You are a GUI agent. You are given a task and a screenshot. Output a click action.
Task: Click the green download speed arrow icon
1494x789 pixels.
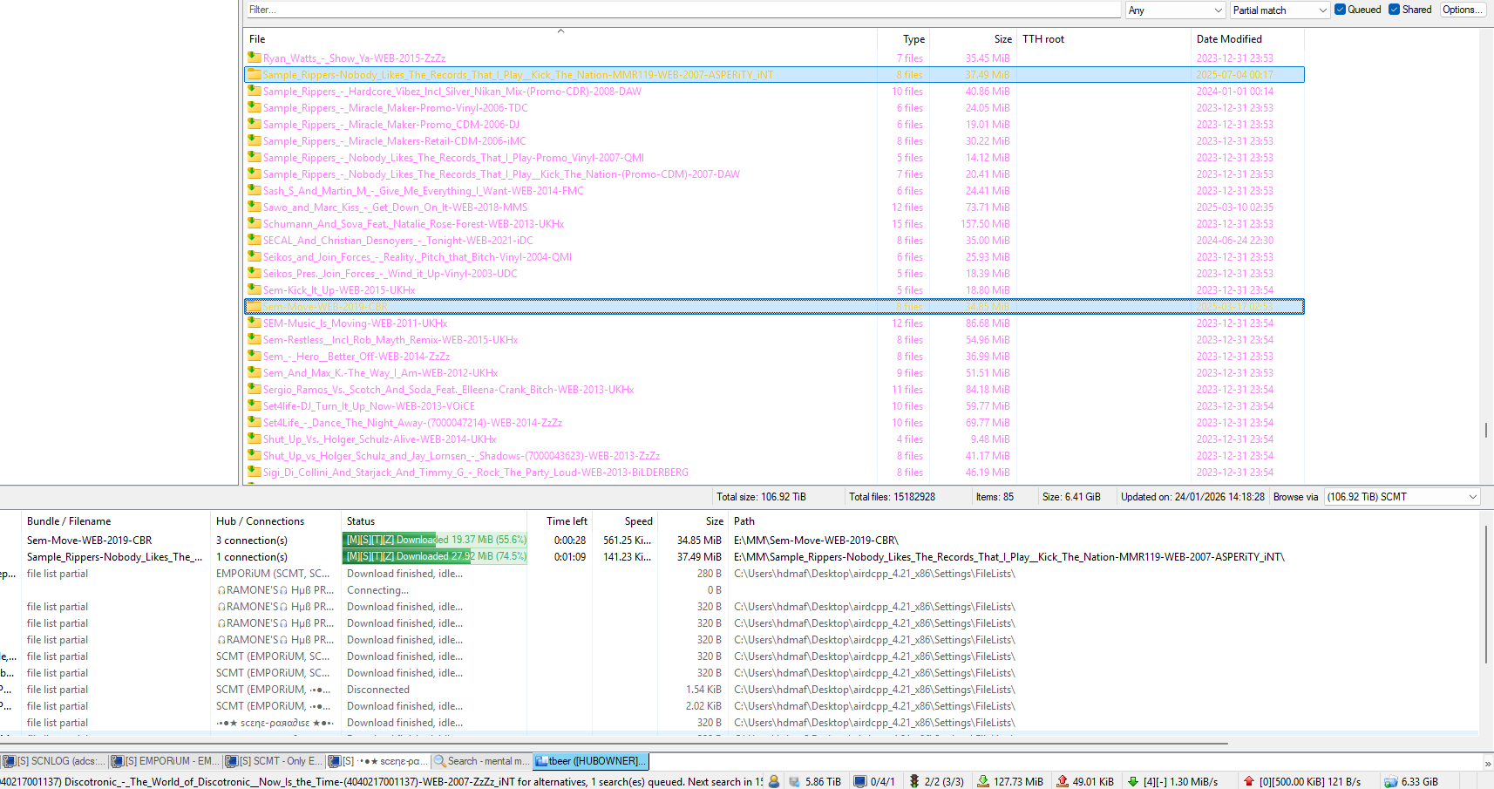pos(1133,781)
